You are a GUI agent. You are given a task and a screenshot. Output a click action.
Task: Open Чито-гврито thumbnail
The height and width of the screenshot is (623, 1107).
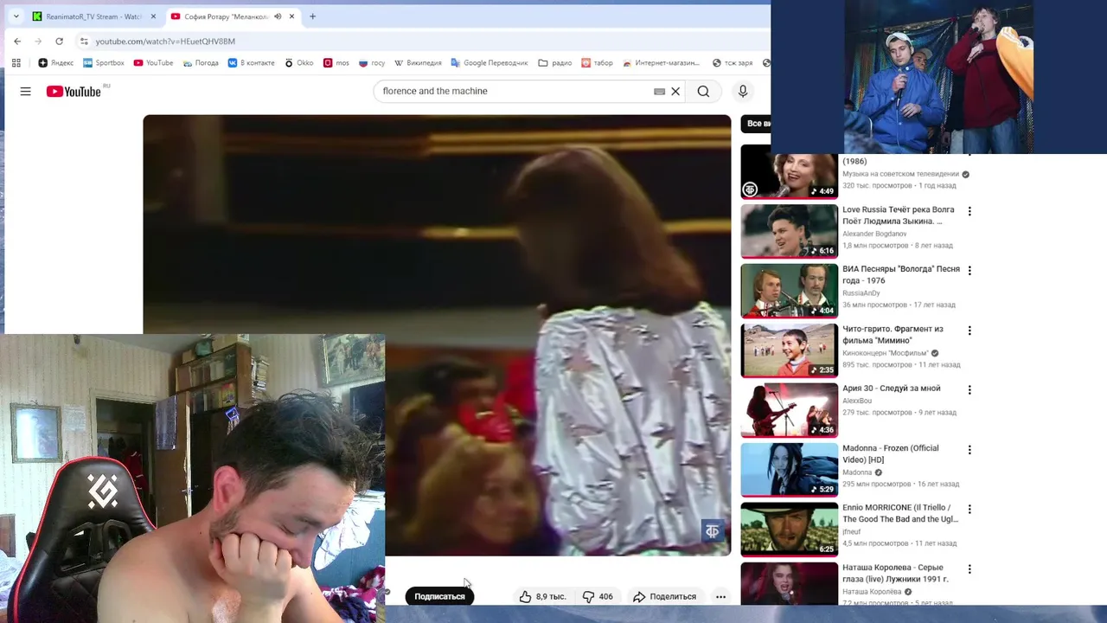[789, 350]
